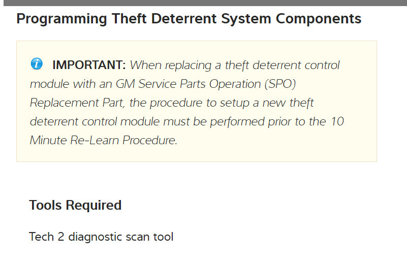The width and height of the screenshot is (407, 263).
Task: Click "Minute Re-Learn Procedure" in the notice
Action: pos(103,140)
